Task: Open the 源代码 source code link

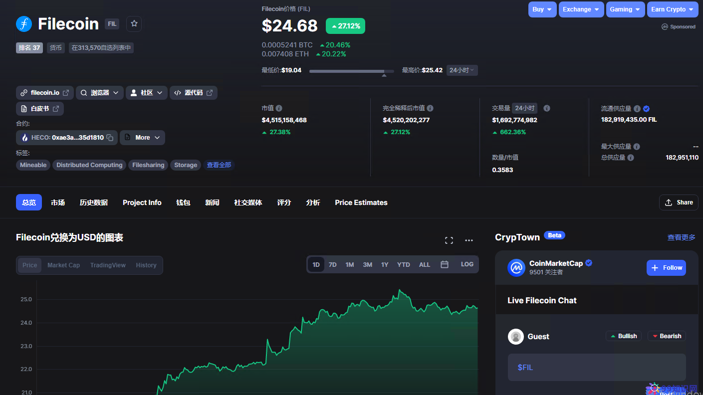Action: [194, 93]
